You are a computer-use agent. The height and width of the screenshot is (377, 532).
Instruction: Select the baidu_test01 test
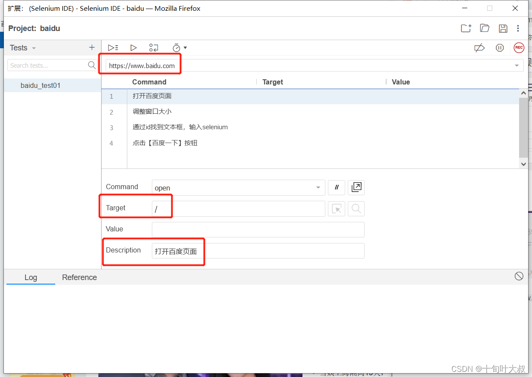pyautogui.click(x=53, y=85)
